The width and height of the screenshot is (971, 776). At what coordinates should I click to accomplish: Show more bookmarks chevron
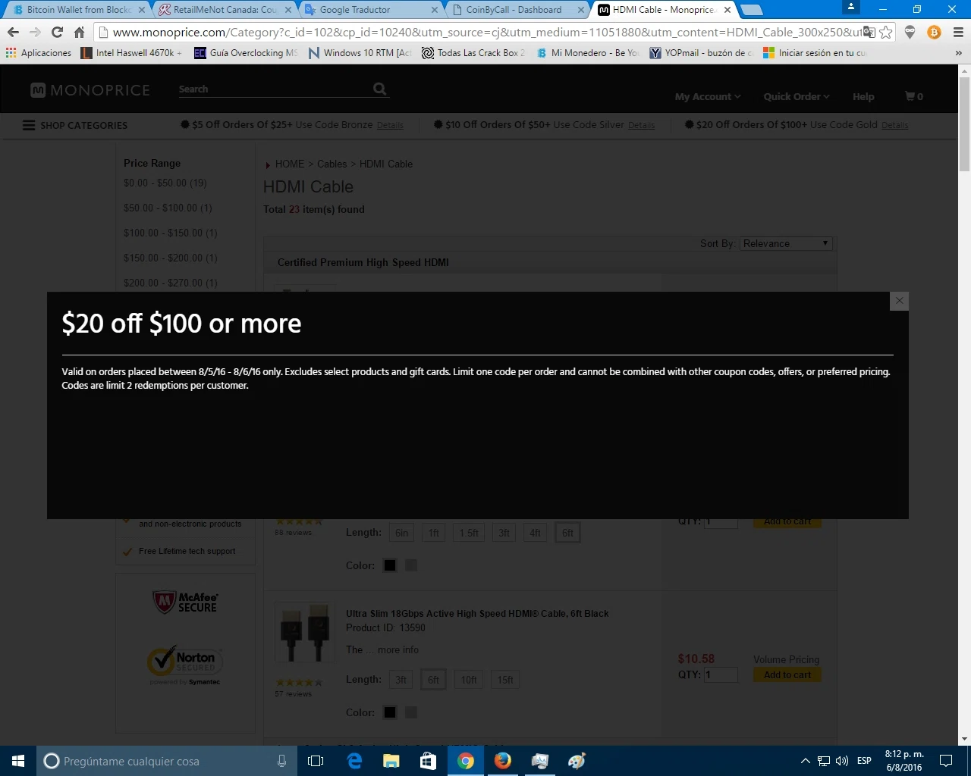click(958, 53)
